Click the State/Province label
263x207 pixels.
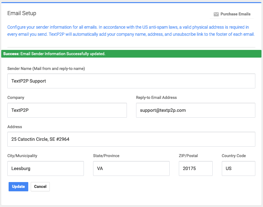coord(106,156)
